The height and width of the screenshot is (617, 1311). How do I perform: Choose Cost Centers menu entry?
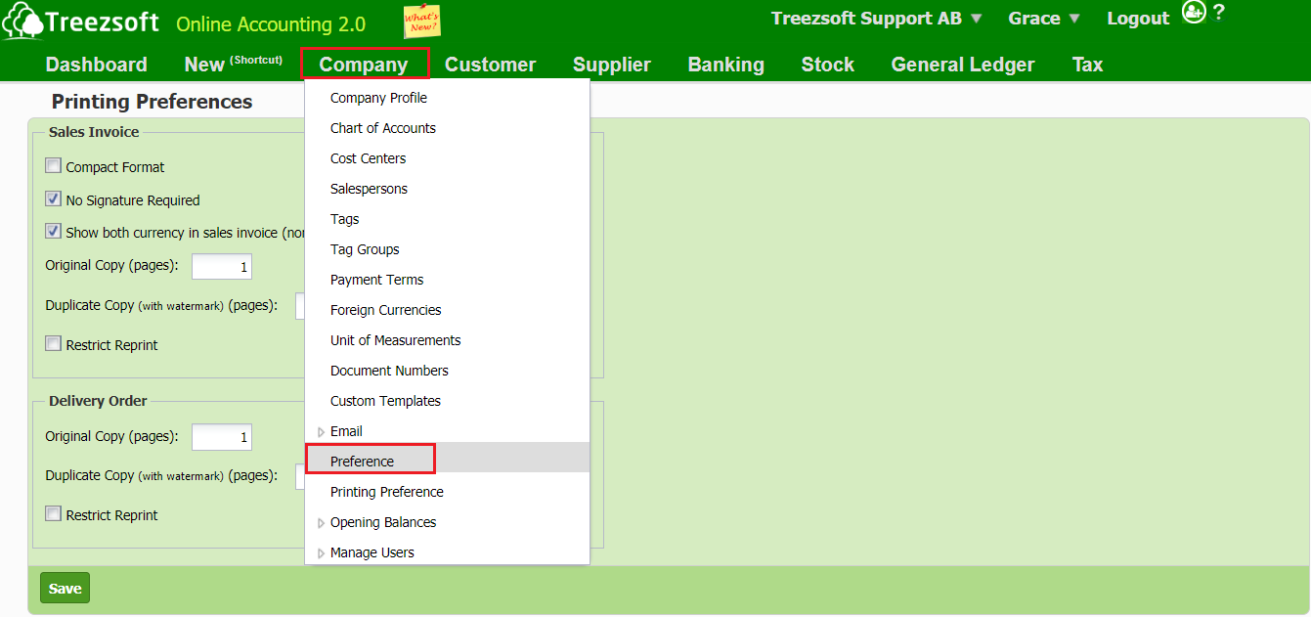click(x=448, y=158)
